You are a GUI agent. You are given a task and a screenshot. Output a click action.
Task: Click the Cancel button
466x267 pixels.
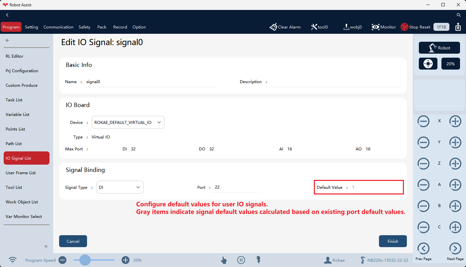click(x=73, y=241)
